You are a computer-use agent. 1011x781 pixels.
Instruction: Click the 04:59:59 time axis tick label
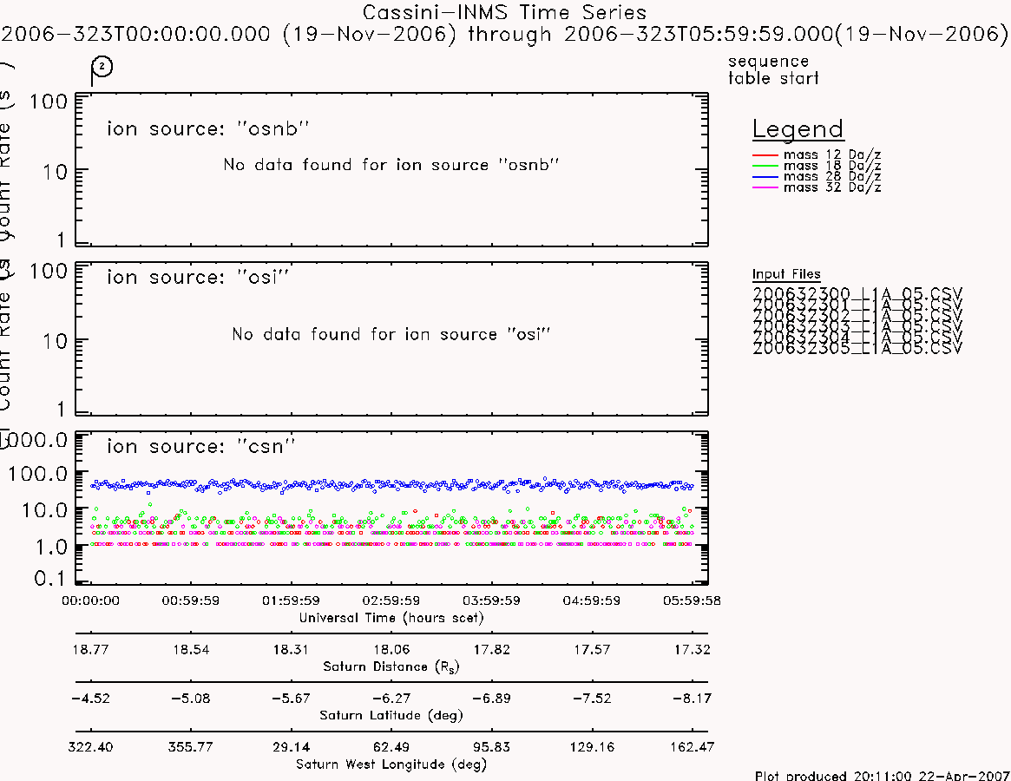tap(591, 601)
